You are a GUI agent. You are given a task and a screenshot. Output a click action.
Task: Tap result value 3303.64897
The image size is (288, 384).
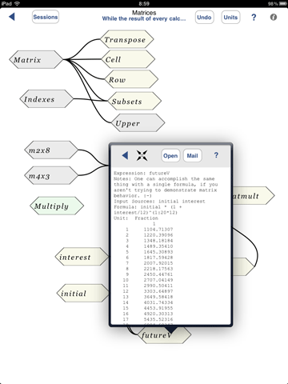[158, 291]
